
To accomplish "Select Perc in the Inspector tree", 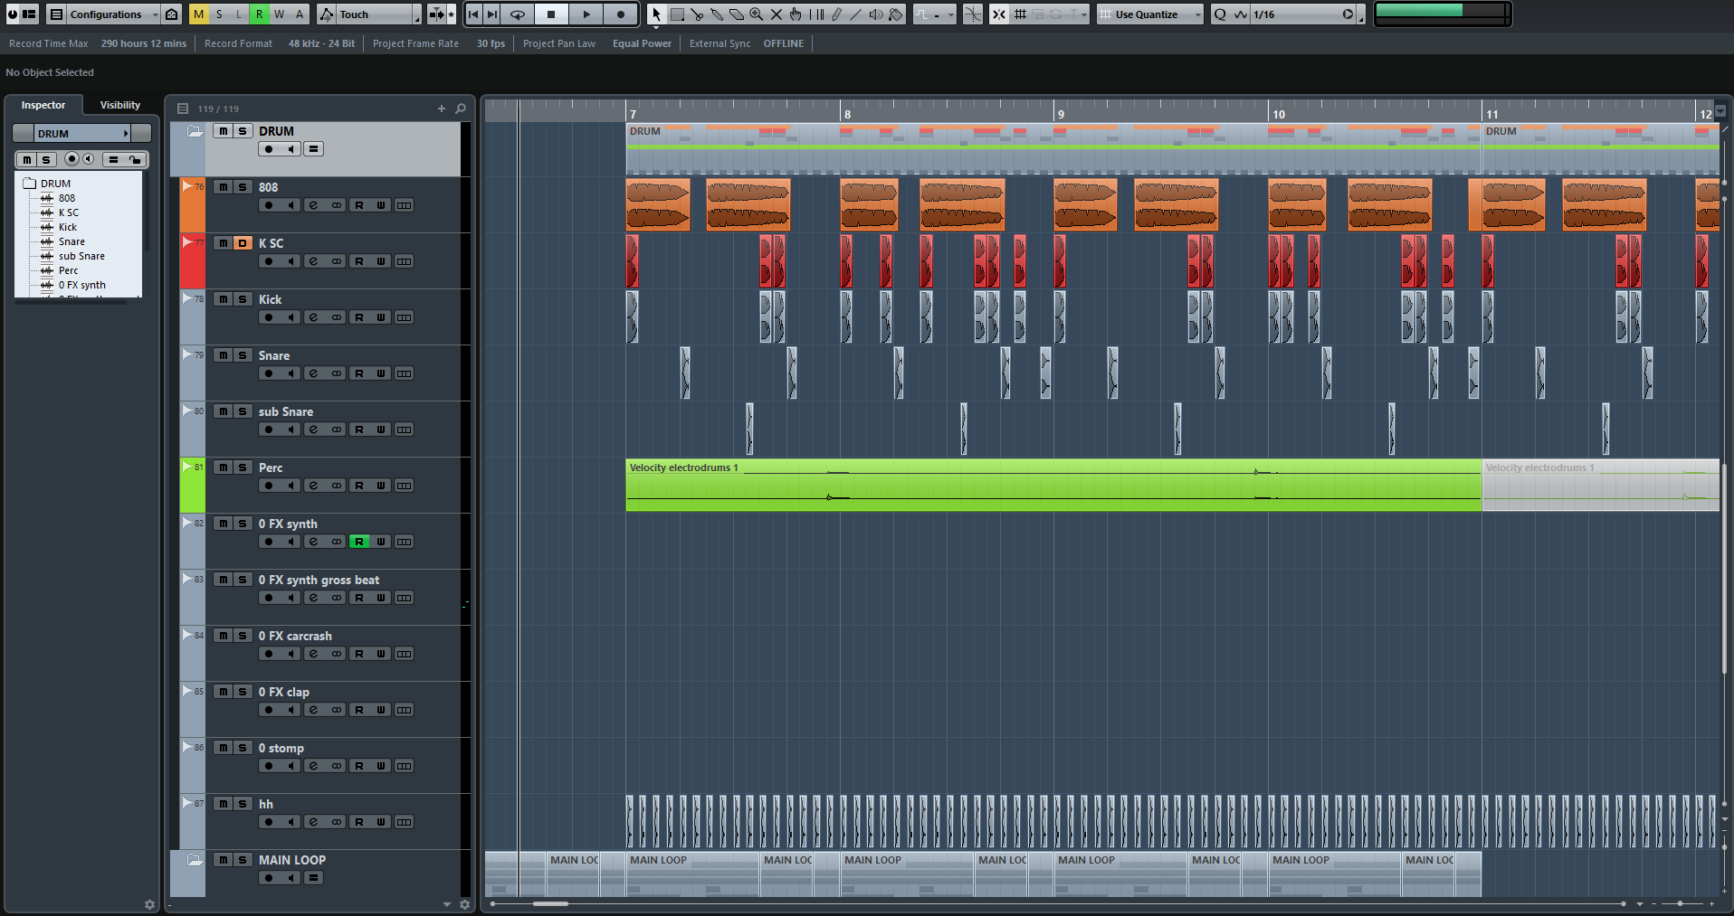I will pyautogui.click(x=69, y=270).
